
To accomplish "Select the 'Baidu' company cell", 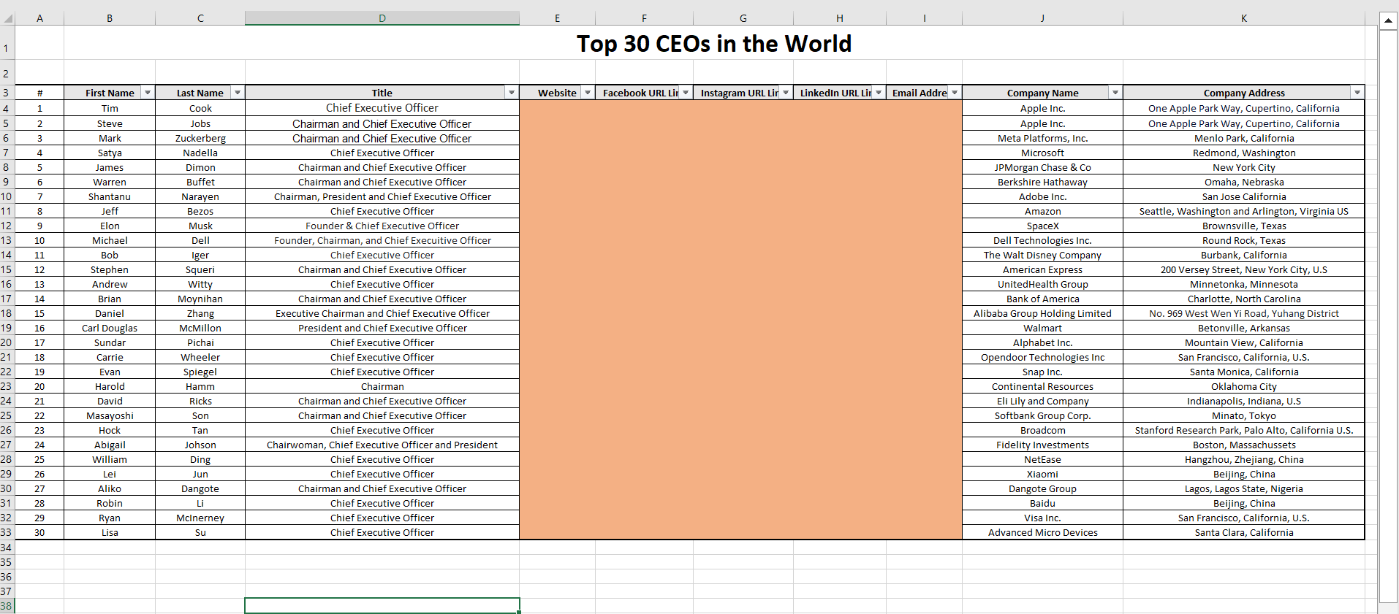I will coord(1042,503).
